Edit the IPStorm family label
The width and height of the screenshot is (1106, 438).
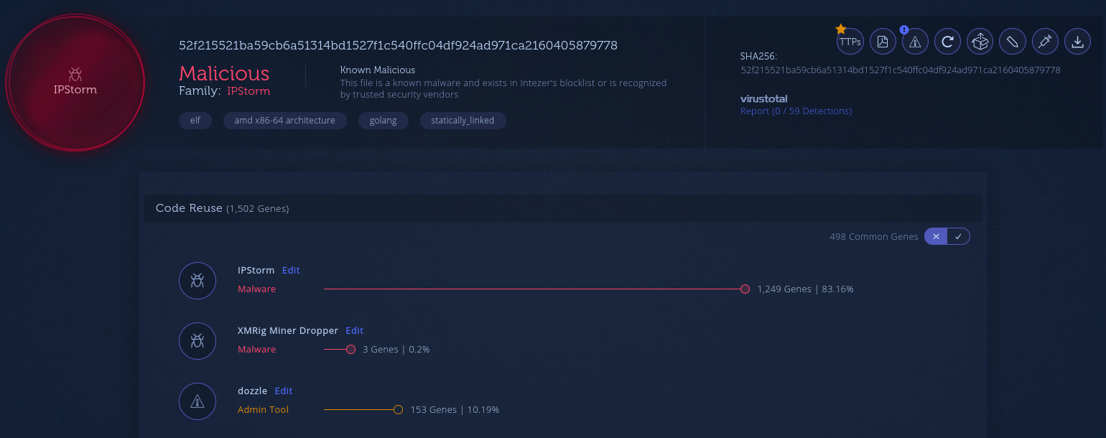click(291, 271)
